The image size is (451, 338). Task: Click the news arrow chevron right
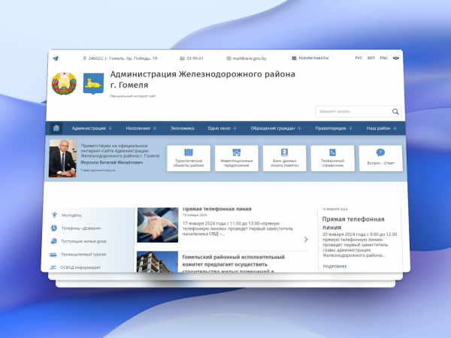click(x=306, y=240)
